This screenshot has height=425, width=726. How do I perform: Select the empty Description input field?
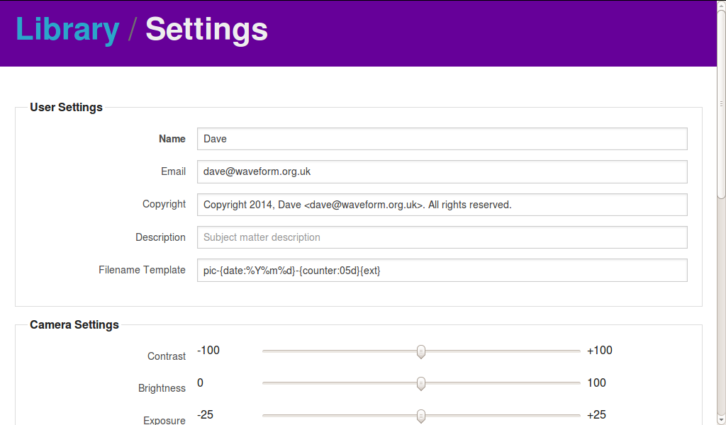pyautogui.click(x=442, y=237)
